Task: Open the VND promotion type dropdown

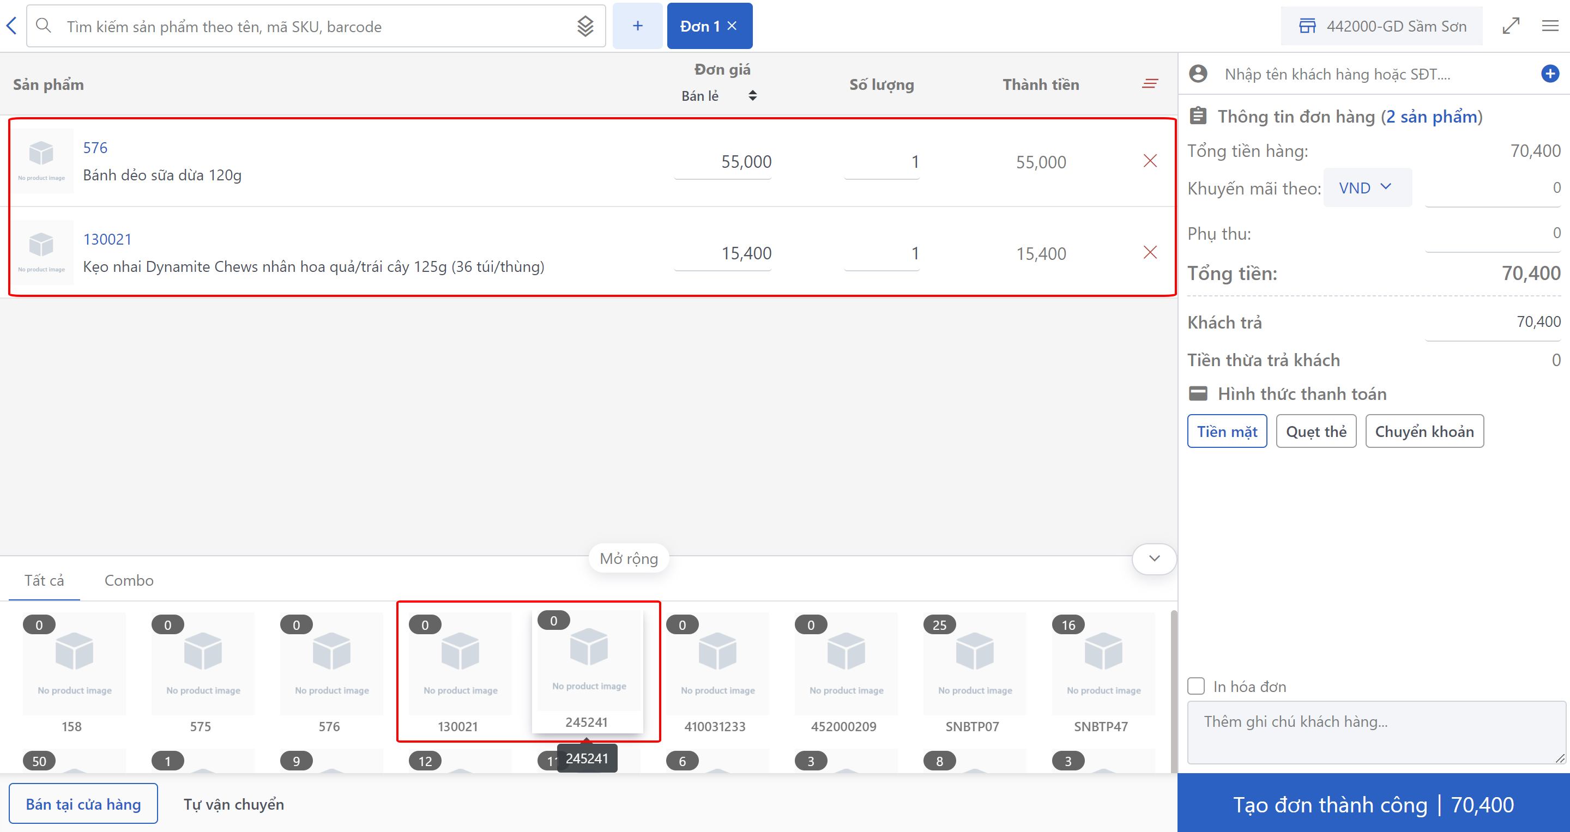Action: click(x=1367, y=187)
